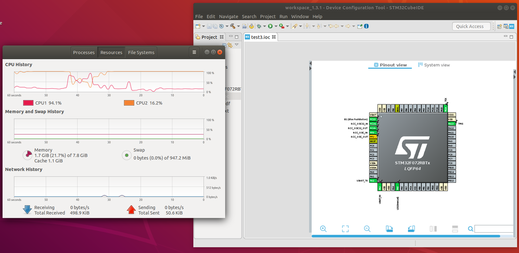Viewport: 519px width, 253px height.
Task: Switch to System view tab
Action: [434, 65]
